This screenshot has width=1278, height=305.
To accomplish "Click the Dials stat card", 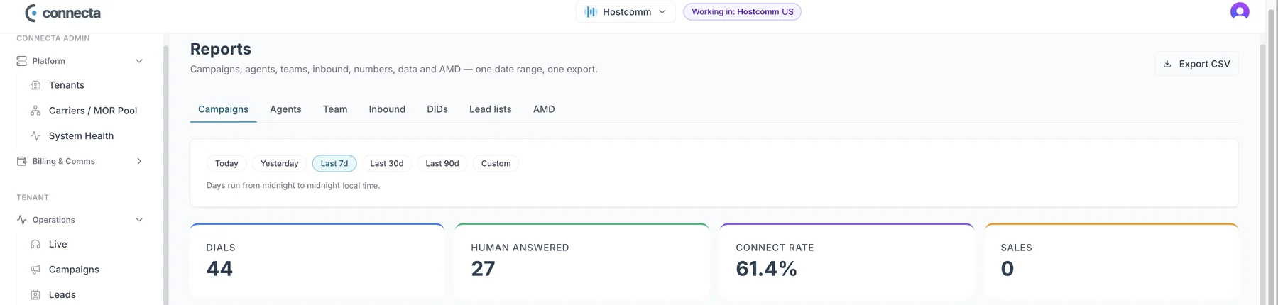I will point(317,260).
